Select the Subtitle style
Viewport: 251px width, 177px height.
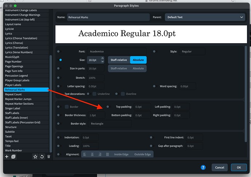(x=26, y=132)
